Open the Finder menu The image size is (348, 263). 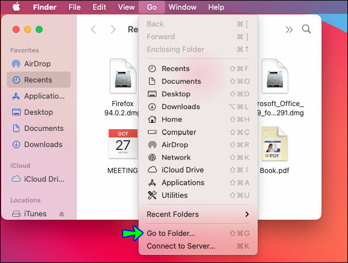tap(45, 7)
